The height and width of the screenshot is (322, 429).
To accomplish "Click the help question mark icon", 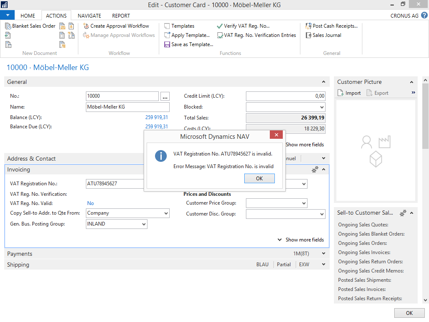I will [424, 16].
